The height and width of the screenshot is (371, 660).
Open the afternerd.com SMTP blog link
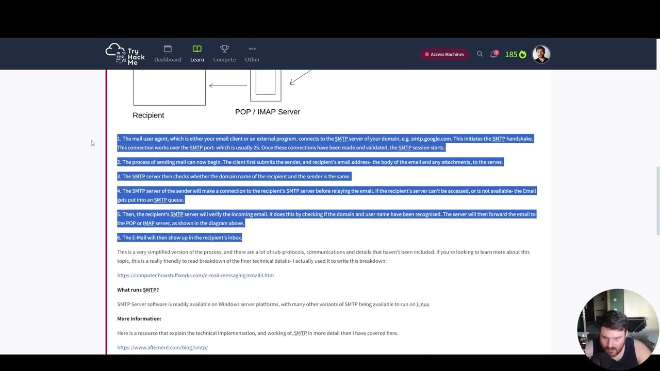click(162, 347)
